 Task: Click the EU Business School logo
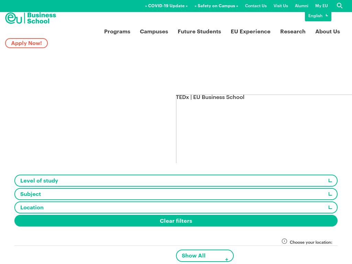click(x=31, y=18)
